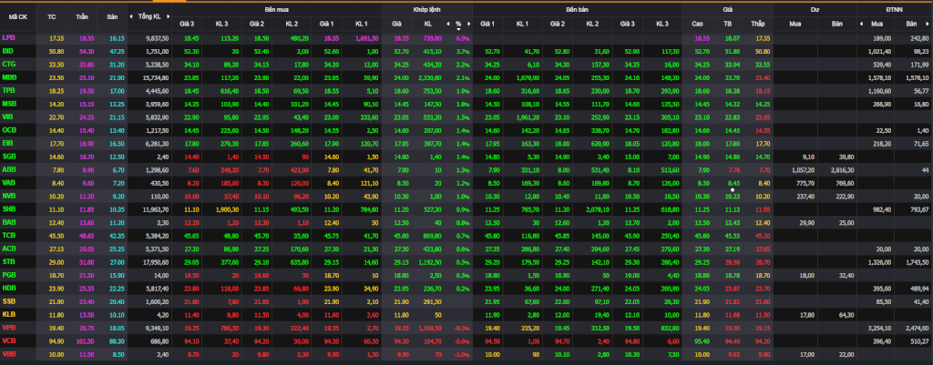Image resolution: width=933 pixels, height=365 pixels.
Task: Open the CTG stock symbol
Action: pyautogui.click(x=9, y=64)
